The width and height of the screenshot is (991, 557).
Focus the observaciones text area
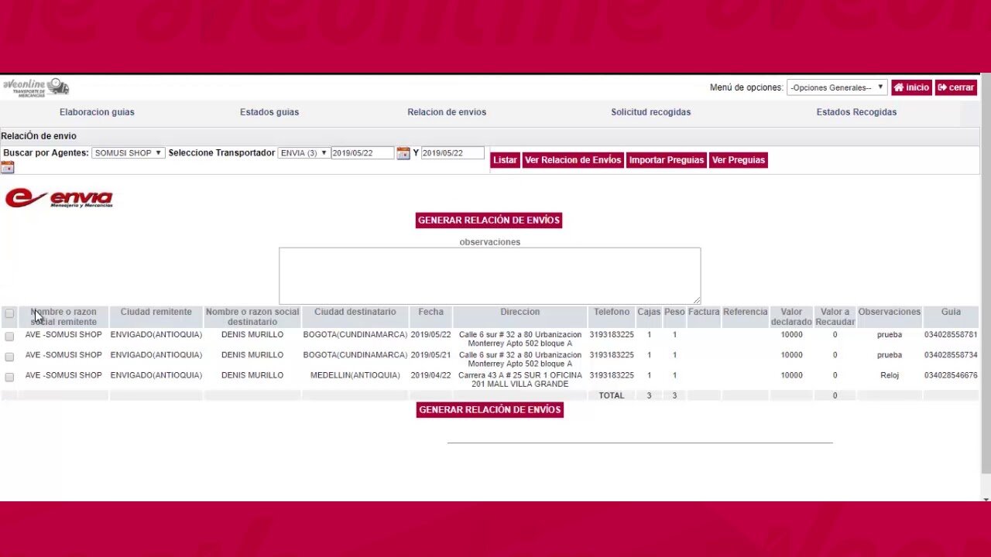click(489, 276)
